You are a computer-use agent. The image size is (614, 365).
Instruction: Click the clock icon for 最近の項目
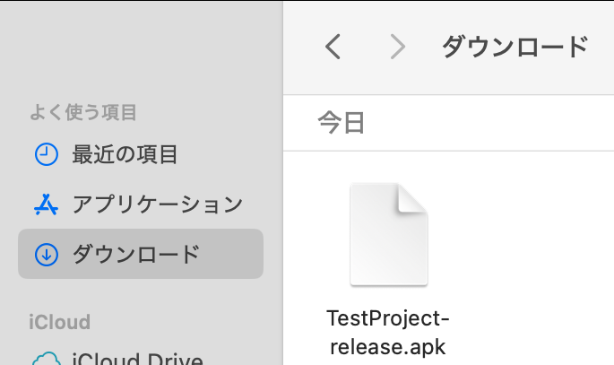46,154
